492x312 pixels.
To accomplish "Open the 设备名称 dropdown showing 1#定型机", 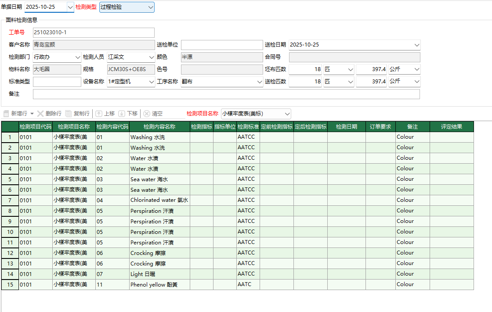I will 152,82.
